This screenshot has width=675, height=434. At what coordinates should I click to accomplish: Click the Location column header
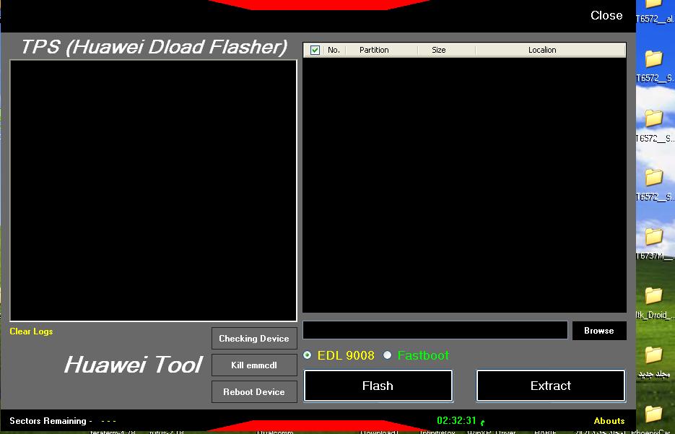(542, 50)
